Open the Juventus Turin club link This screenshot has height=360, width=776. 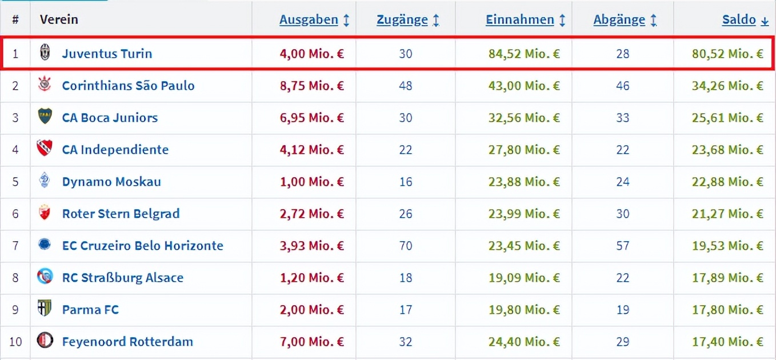coord(107,54)
